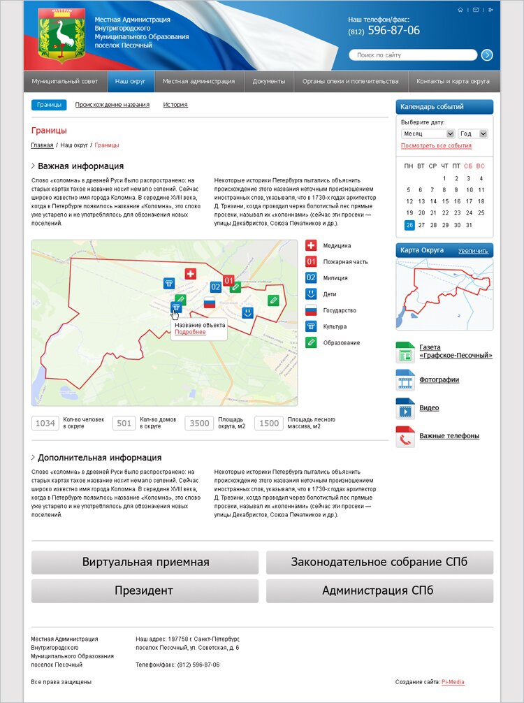
Task: Select the Границы sub-tab
Action: 49,104
